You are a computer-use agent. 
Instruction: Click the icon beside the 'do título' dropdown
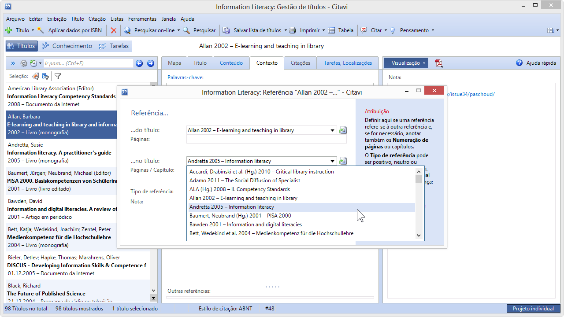343,130
